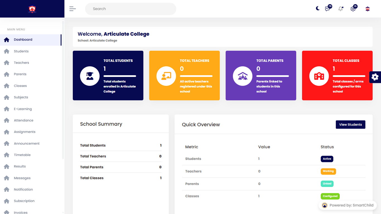The height and width of the screenshot is (214, 381).
Task: Open the Messages menu item
Action: tap(31, 178)
